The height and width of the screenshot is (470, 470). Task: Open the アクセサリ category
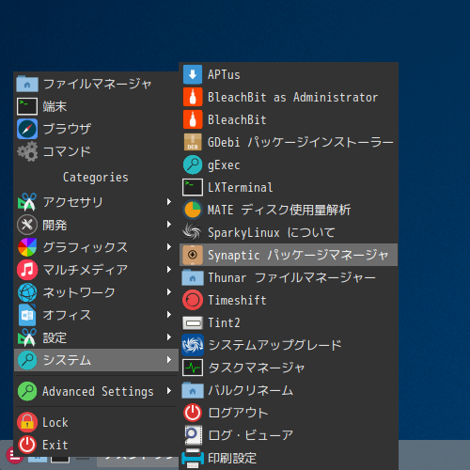[x=96, y=202]
